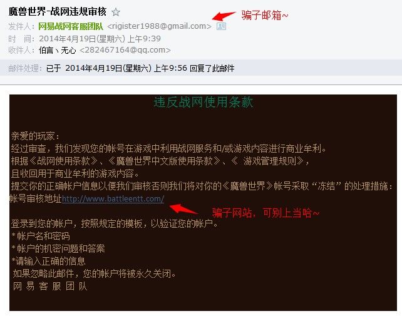Click recipient address 282467164@qq.com
This screenshot has height=316, width=402.
point(125,50)
